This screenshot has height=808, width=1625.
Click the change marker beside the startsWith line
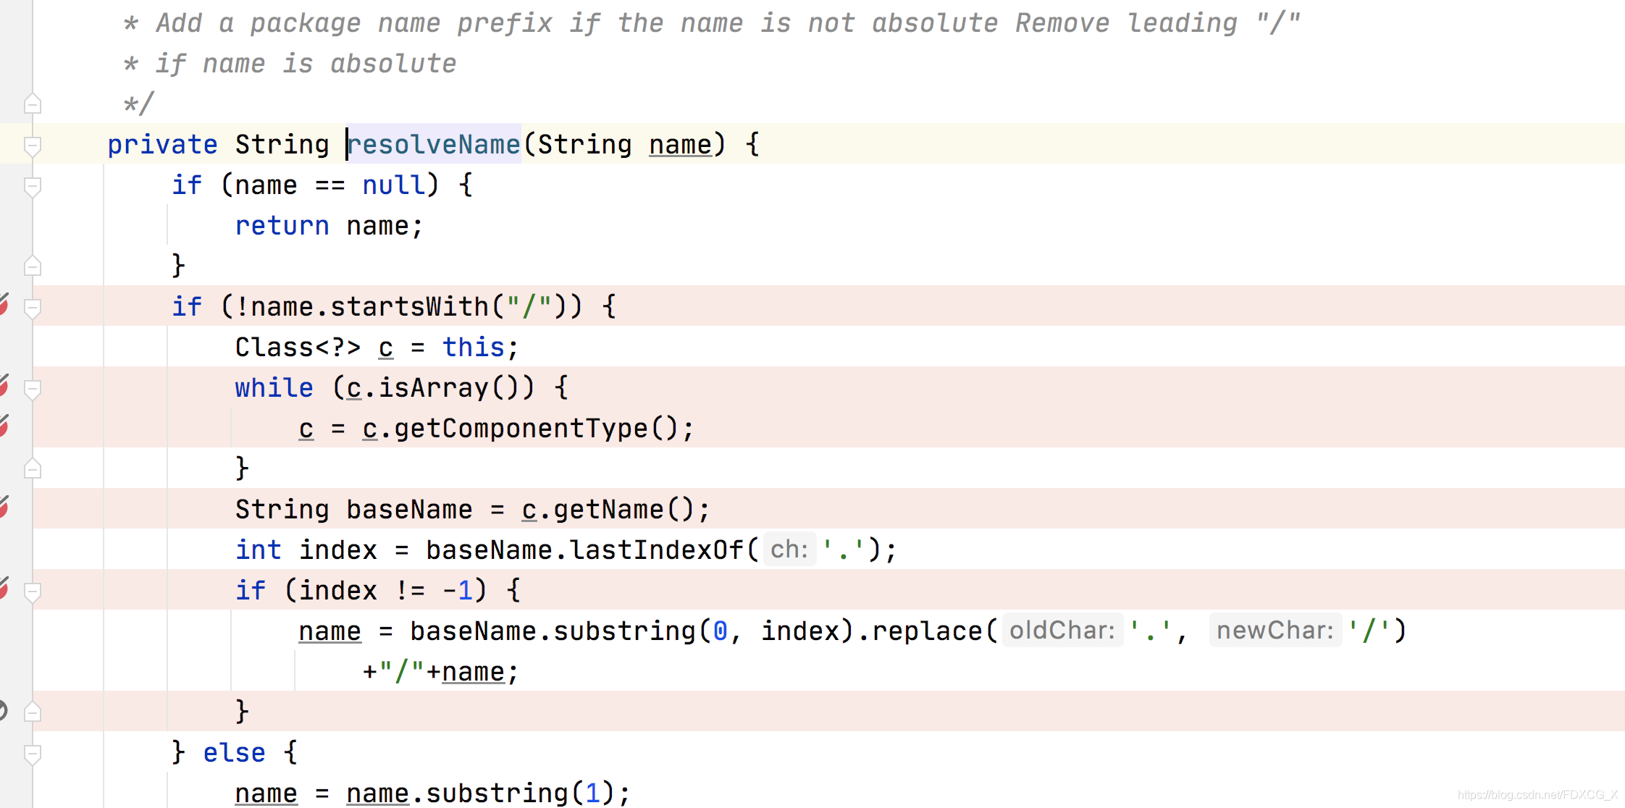click(x=4, y=305)
